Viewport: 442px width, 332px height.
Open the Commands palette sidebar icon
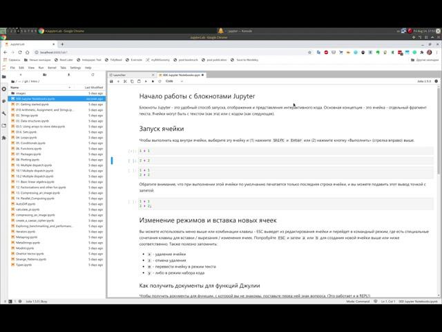pos(4,101)
